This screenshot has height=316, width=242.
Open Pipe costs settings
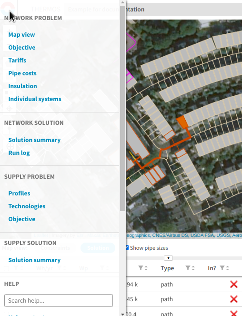pos(22,73)
